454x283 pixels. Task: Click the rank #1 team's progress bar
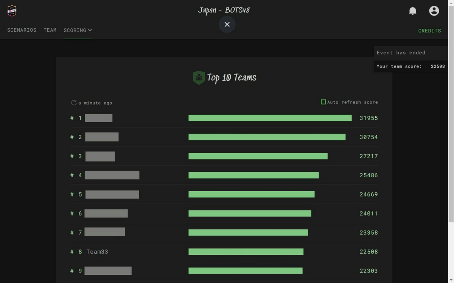point(269,118)
